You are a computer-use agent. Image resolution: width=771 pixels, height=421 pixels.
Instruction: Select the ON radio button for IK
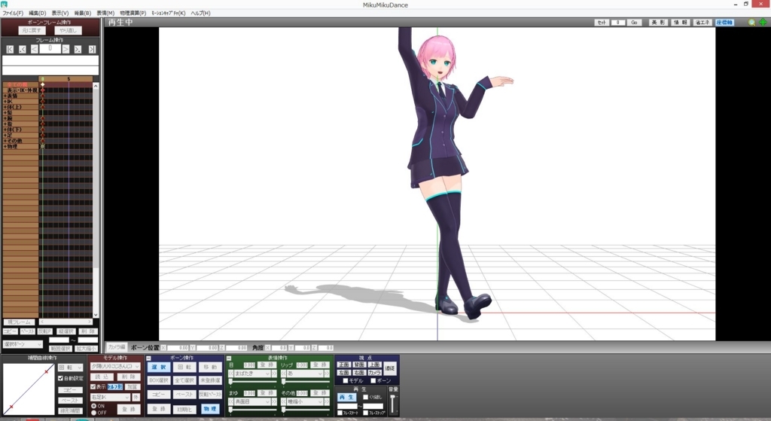(x=93, y=406)
